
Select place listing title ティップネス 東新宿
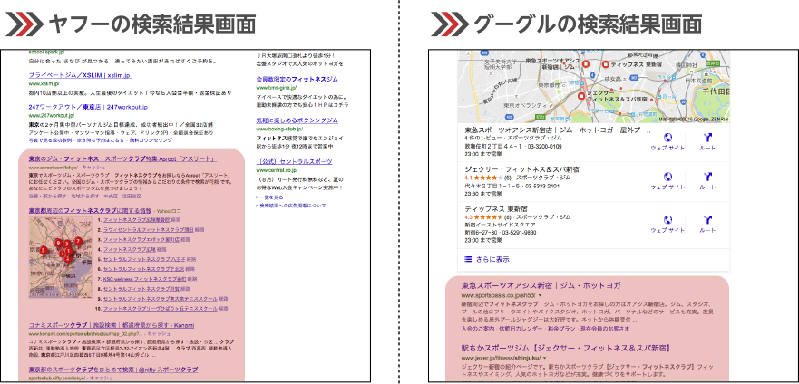coord(496,208)
